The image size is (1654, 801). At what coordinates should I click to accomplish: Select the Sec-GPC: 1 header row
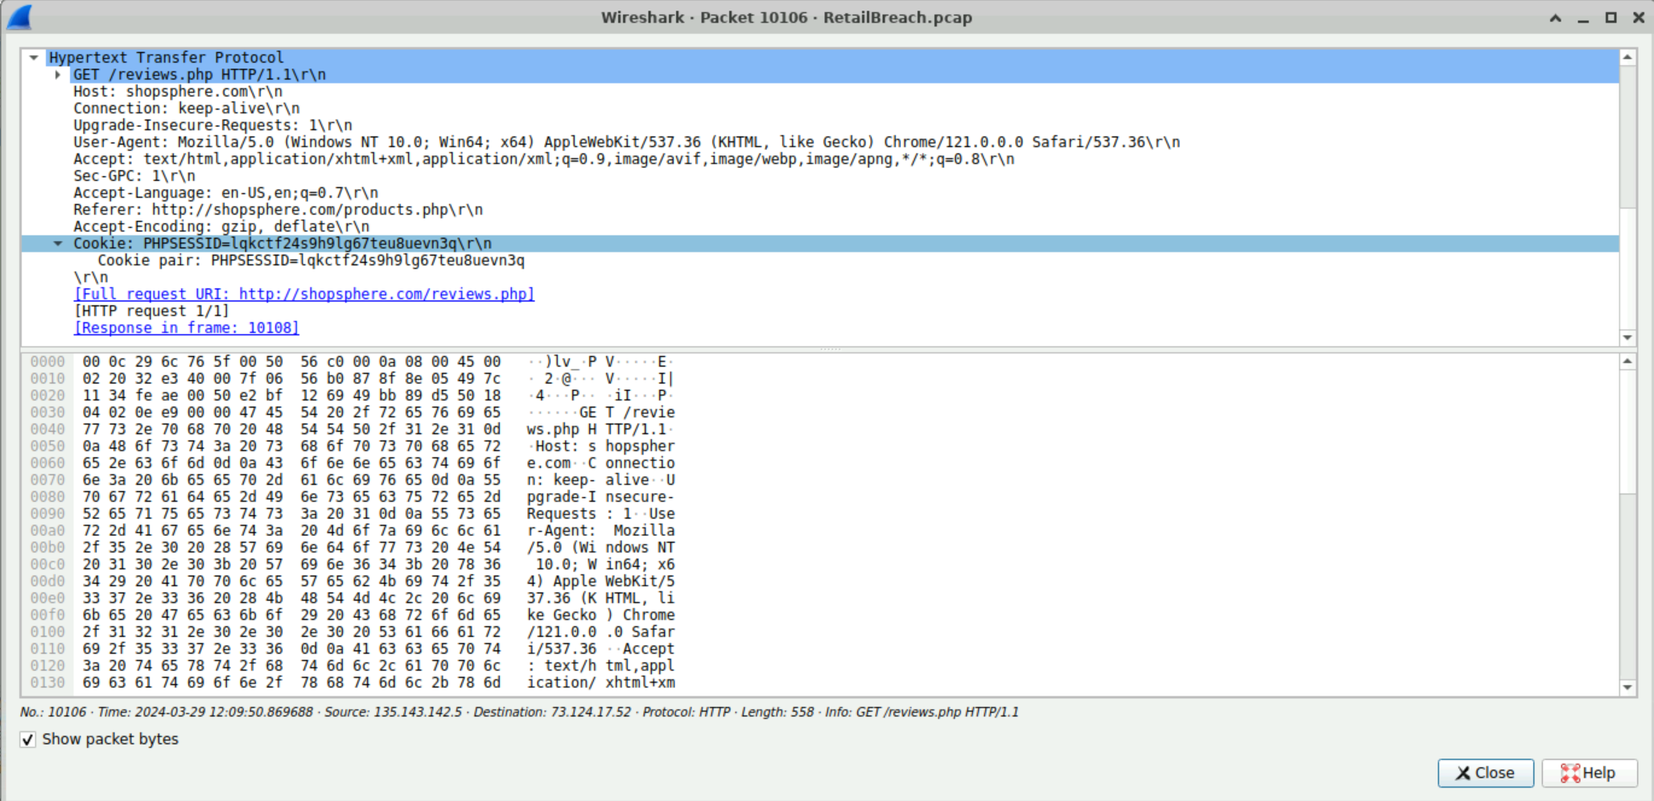(134, 175)
